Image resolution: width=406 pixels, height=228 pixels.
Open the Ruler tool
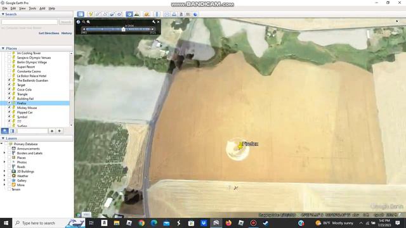tap(157, 14)
